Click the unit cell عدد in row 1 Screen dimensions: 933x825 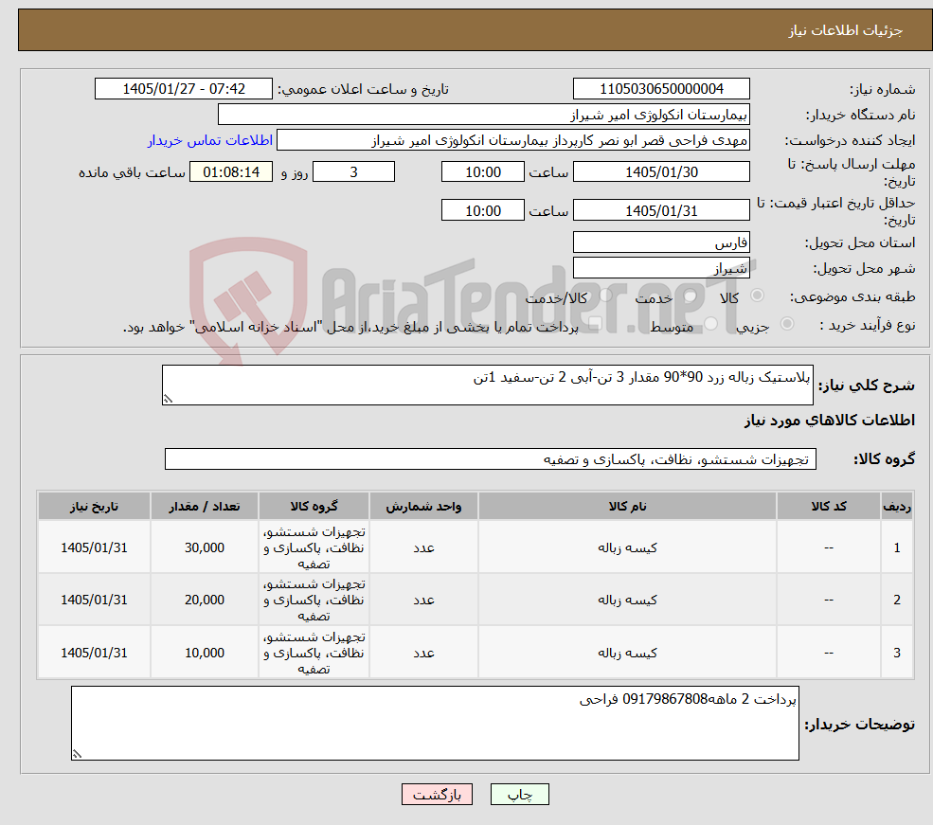tap(423, 547)
